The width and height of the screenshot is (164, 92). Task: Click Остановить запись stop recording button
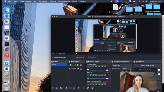click(145, 70)
